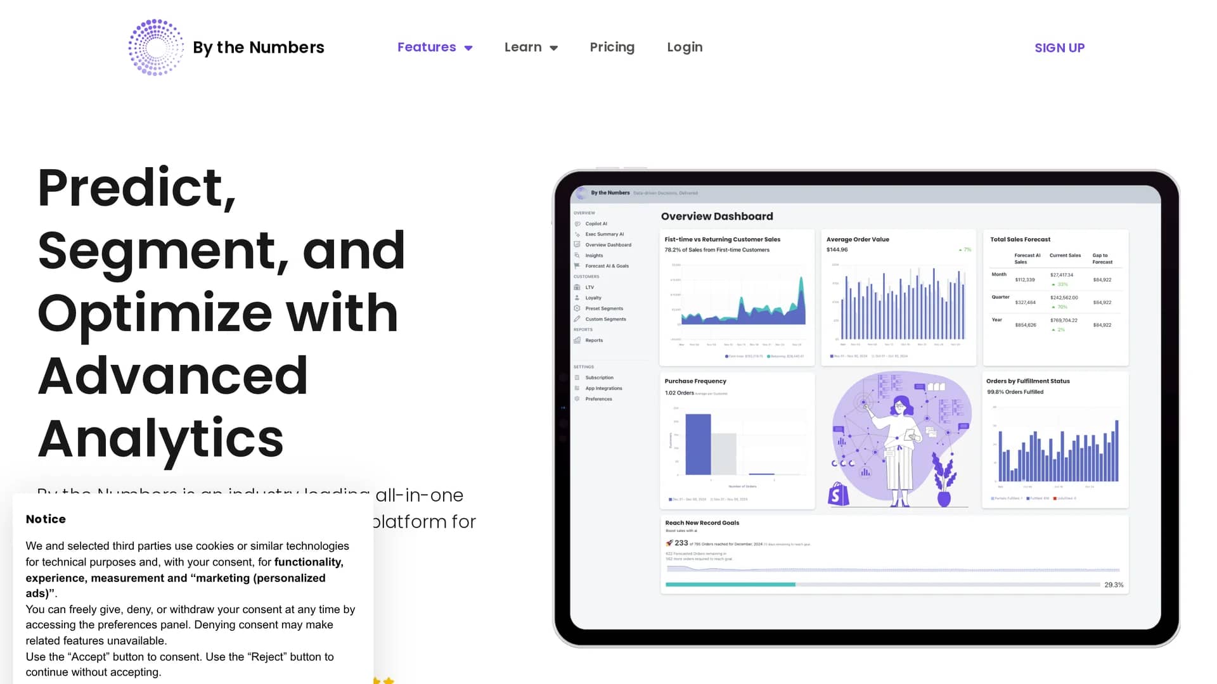The height and width of the screenshot is (684, 1217).
Task: Click the Preset Segments icon
Action: click(x=577, y=308)
